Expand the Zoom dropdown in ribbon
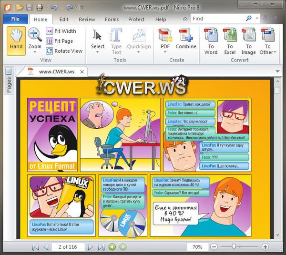 click(x=35, y=52)
